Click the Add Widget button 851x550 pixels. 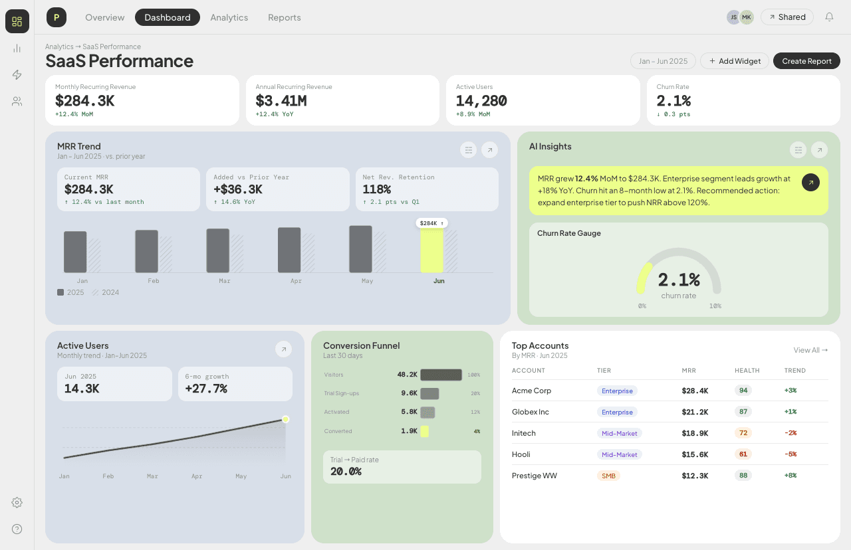tap(735, 61)
